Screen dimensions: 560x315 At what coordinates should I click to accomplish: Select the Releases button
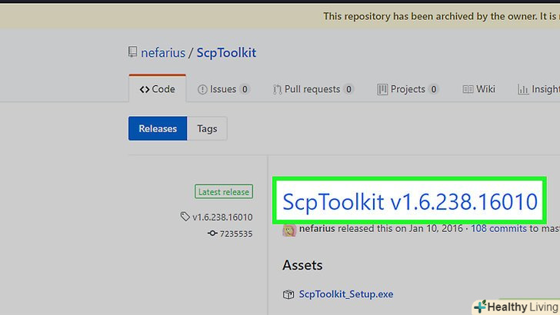coord(158,128)
